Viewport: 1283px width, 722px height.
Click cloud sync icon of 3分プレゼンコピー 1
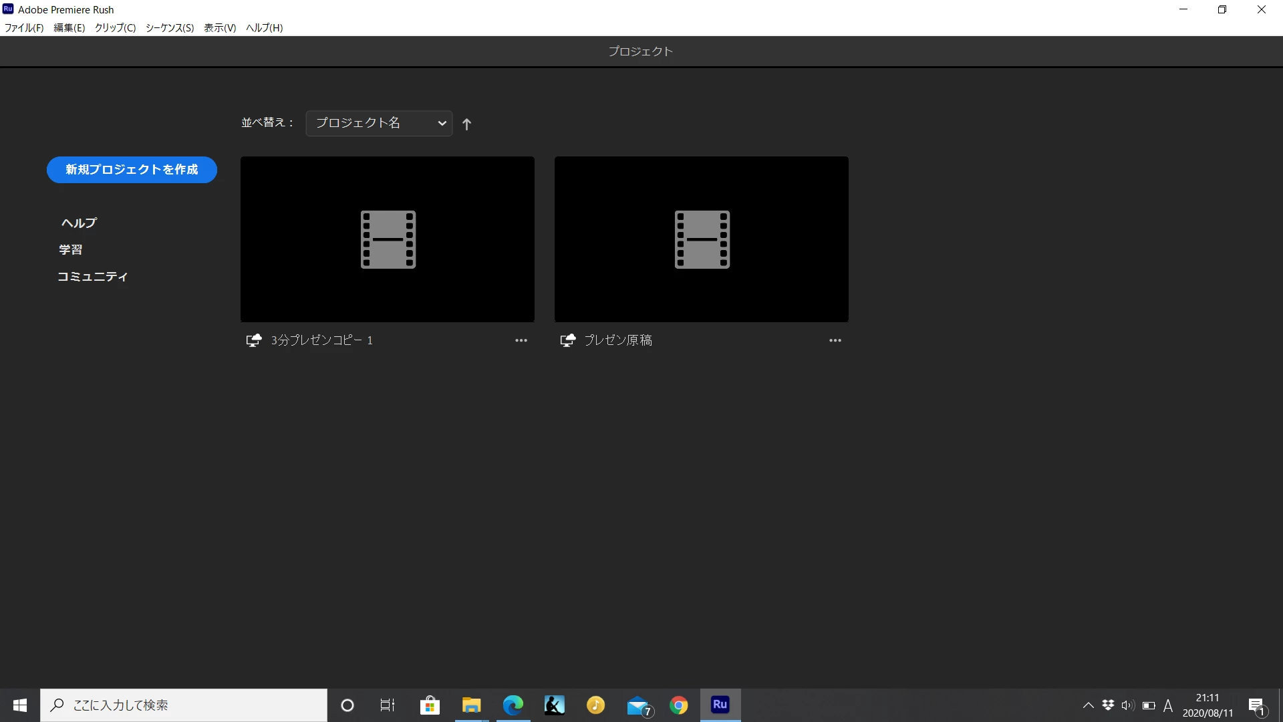254,340
